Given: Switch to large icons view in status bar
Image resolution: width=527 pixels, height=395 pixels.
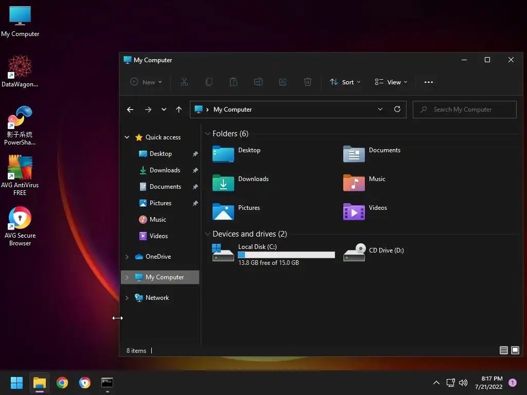Looking at the screenshot, I should 515,350.
